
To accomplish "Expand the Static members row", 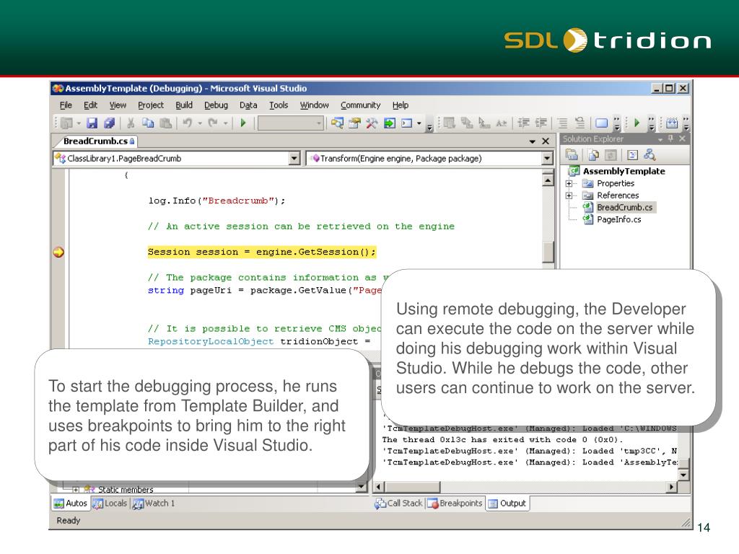I will point(75,490).
